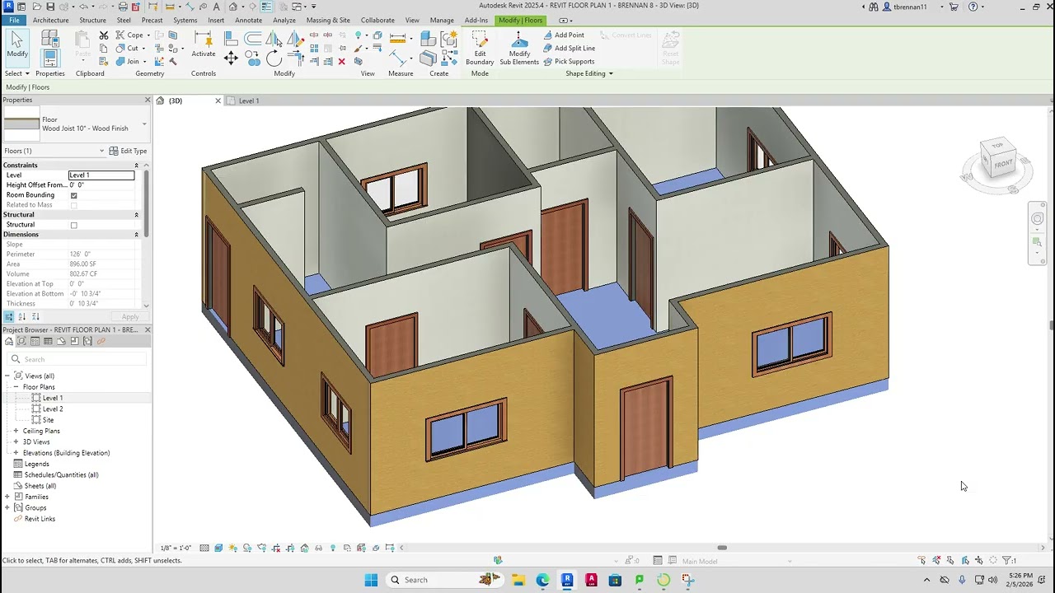
Task: Select Site floor plan in browser
Action: point(48,420)
